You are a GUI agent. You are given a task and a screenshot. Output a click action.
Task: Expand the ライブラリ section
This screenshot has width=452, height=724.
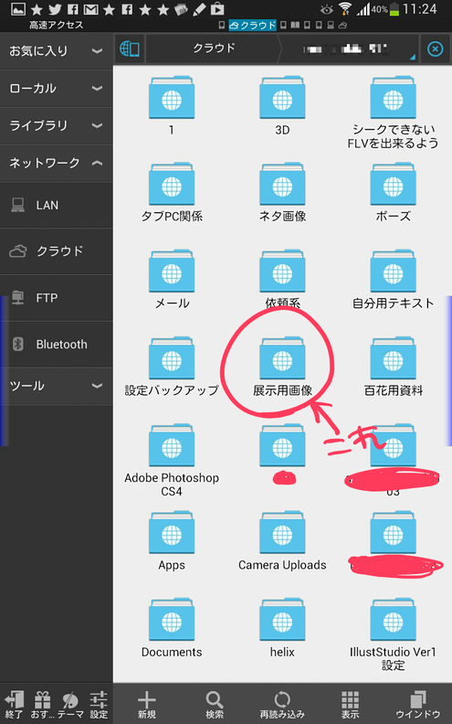coord(57,125)
